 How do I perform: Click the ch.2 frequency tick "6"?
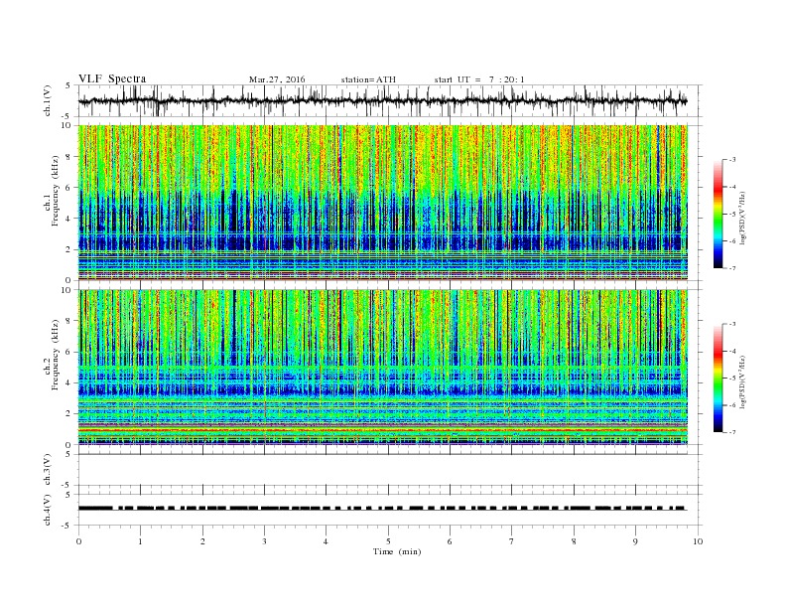click(x=69, y=352)
